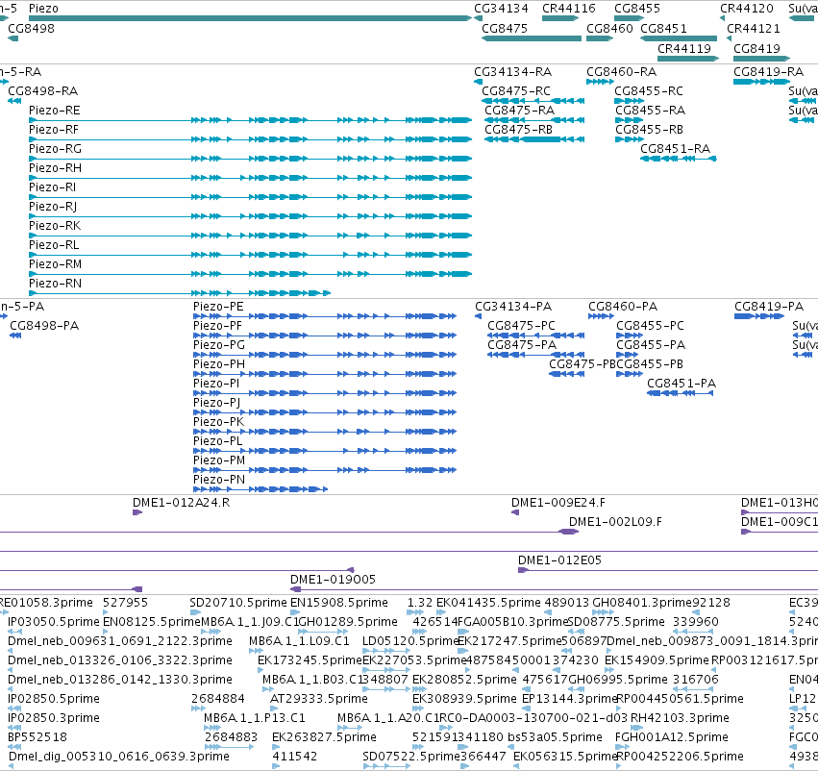818x771 pixels.
Task: Click the EN15908.5prime EST label
Action: pyautogui.click(x=339, y=603)
